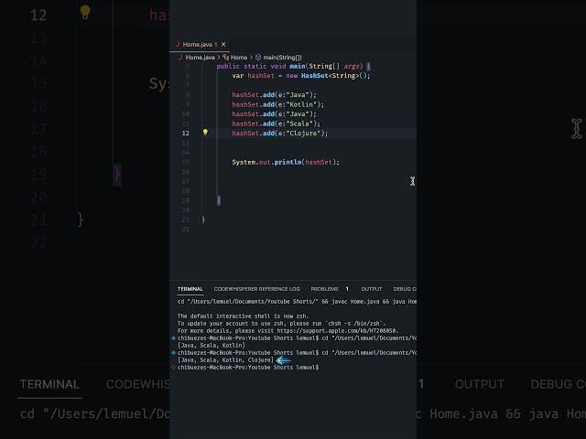Place cursor on the System.out.println(hashSet) line
586x439 pixels.
[285, 162]
